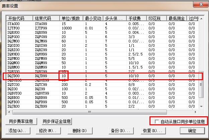Select the ZQRM00 row

click(x=103, y=67)
